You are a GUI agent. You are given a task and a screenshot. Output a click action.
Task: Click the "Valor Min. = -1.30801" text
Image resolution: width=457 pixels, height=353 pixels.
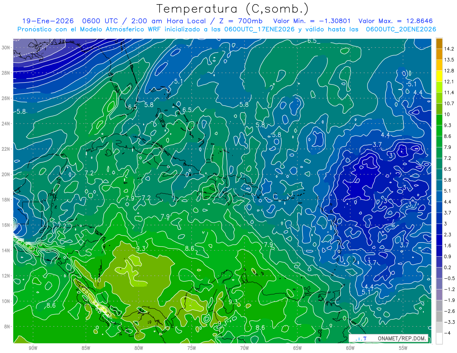click(312, 21)
